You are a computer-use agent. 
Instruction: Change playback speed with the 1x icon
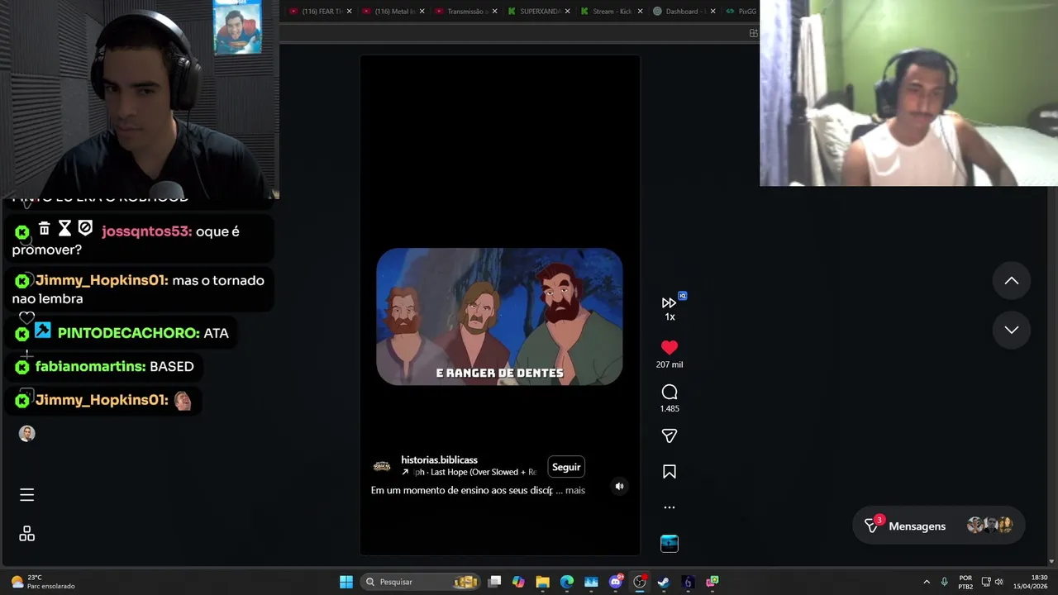pos(670,308)
